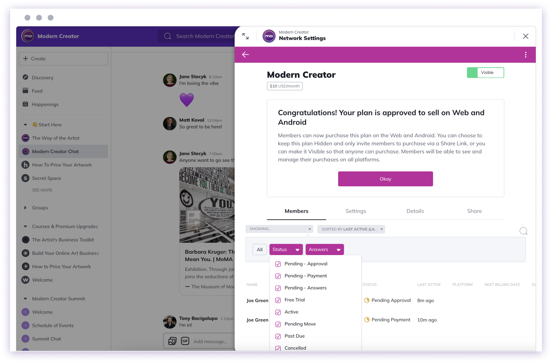Uncheck the Pending - Approval checkbox
This screenshot has width=552, height=363.
pyautogui.click(x=278, y=264)
